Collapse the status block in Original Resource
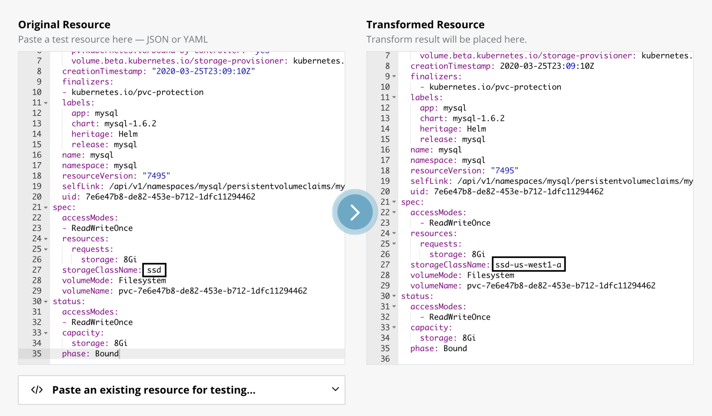The image size is (712, 416). (x=46, y=301)
